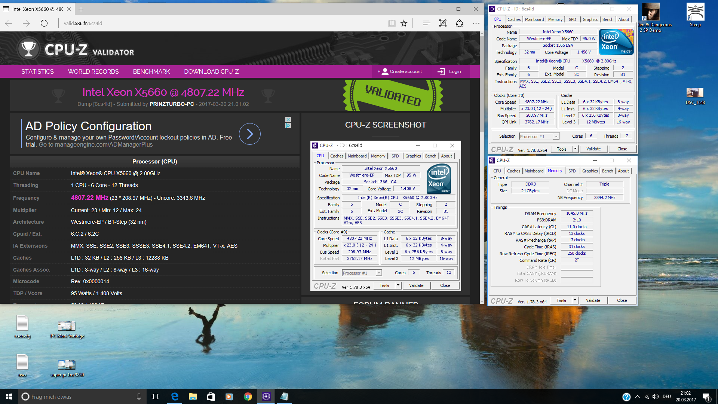
Task: Open the volume control in tray
Action: coord(656,397)
